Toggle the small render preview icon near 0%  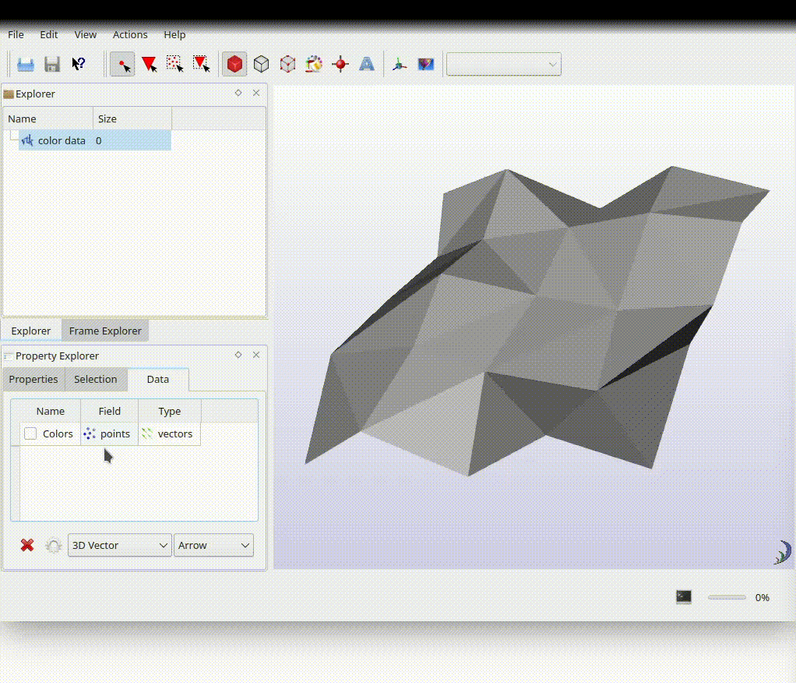click(x=683, y=596)
